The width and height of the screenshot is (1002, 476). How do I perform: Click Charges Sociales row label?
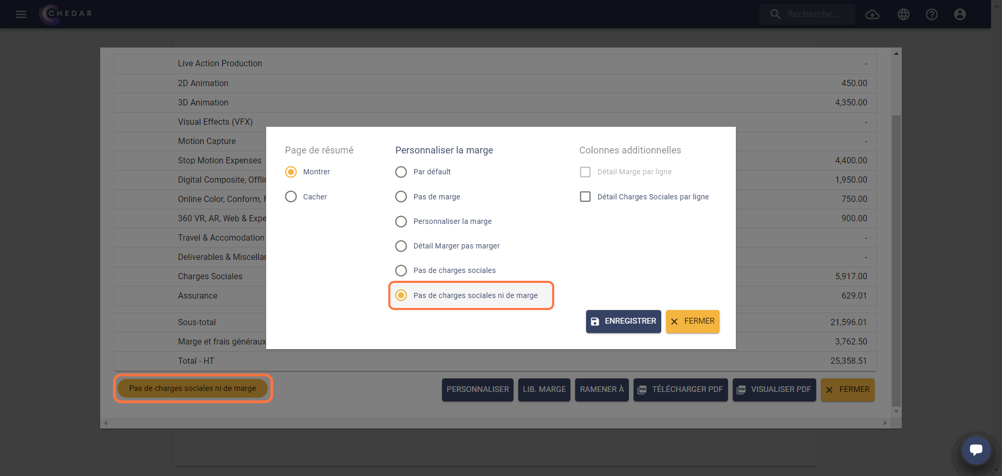(x=210, y=276)
